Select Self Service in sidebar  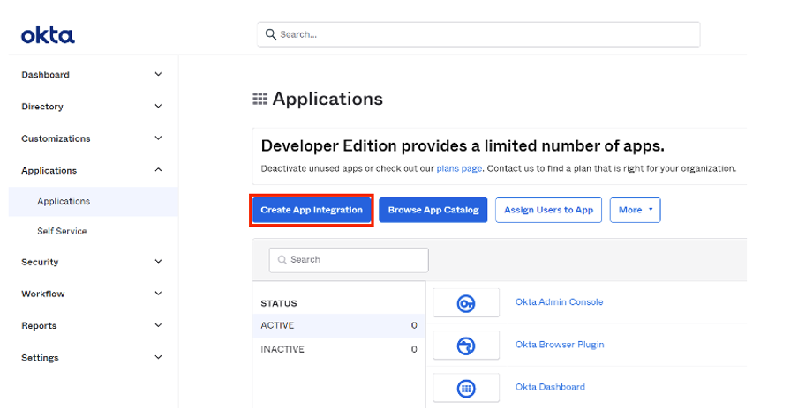click(62, 231)
